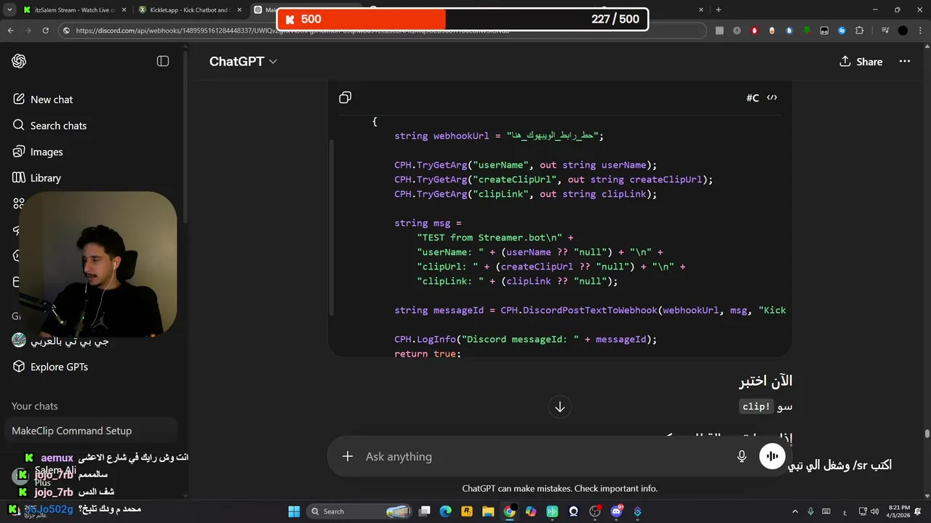Click the microphone dictate icon
Viewport: 931px width, 523px height.
tap(741, 456)
